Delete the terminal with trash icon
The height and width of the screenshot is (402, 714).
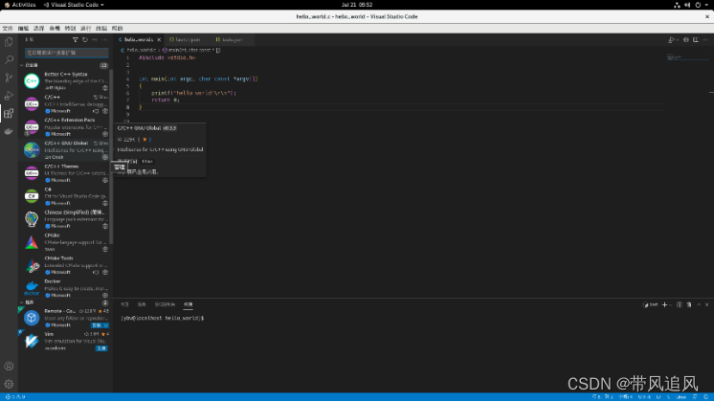coord(689,304)
